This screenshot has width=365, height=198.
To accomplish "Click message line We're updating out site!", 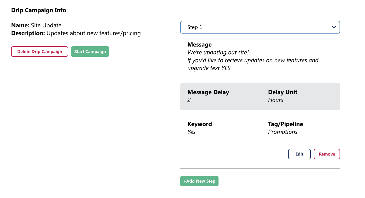I will (218, 52).
